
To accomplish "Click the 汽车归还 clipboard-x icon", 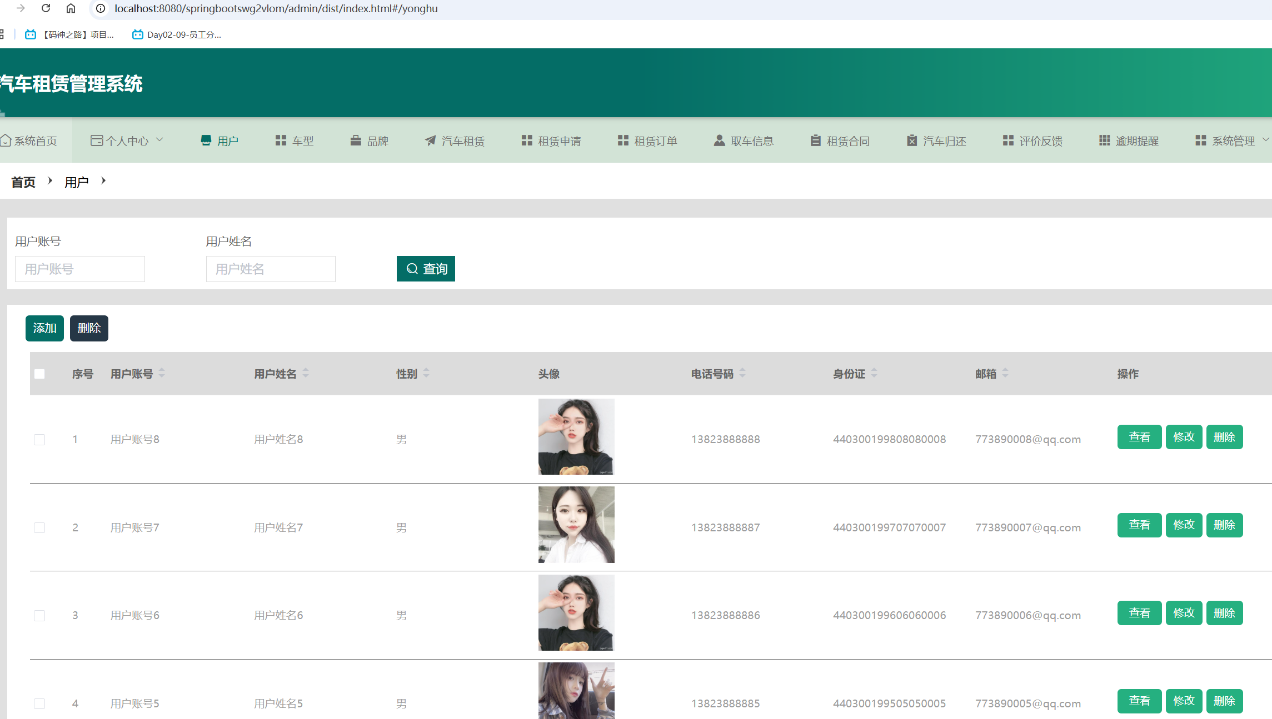I will (x=911, y=140).
